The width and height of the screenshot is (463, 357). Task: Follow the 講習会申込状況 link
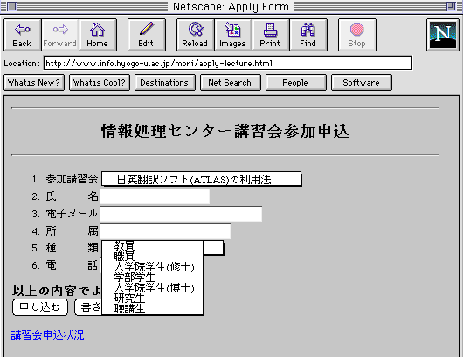click(x=47, y=335)
